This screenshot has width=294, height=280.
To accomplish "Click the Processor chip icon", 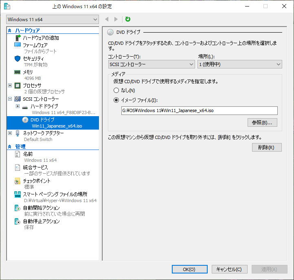I will [x=18, y=86].
